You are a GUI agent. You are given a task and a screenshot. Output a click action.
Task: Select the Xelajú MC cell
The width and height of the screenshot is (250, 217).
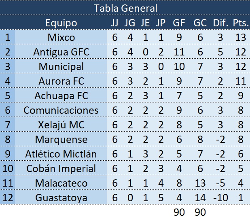(x=61, y=125)
